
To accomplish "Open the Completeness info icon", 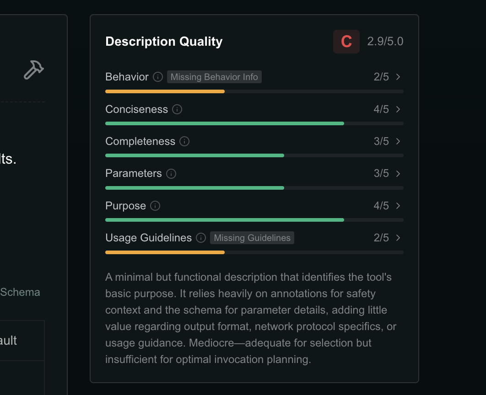I will point(184,141).
